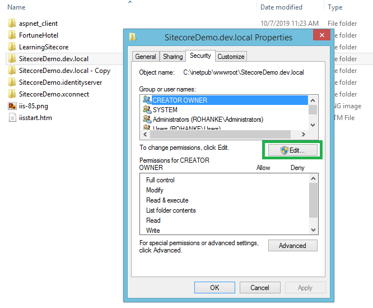373x308 pixels.
Task: Click the CREATOR OWNER user group icon
Action: (147, 100)
